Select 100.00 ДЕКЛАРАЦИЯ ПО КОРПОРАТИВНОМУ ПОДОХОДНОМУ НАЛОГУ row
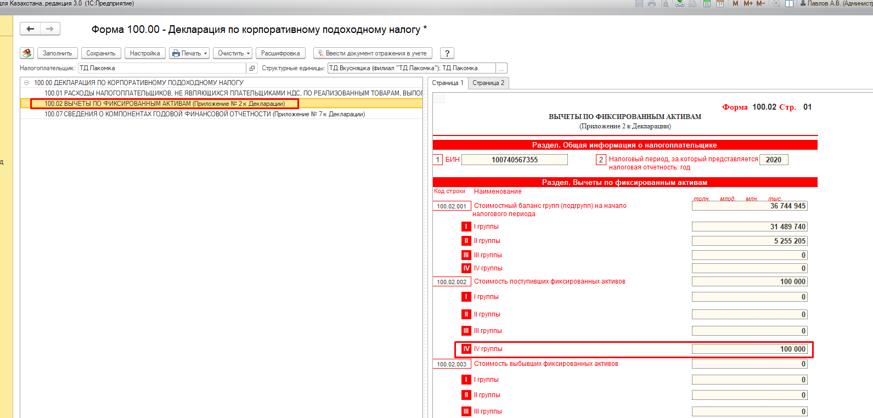Image resolution: width=873 pixels, height=418 pixels. point(222,83)
